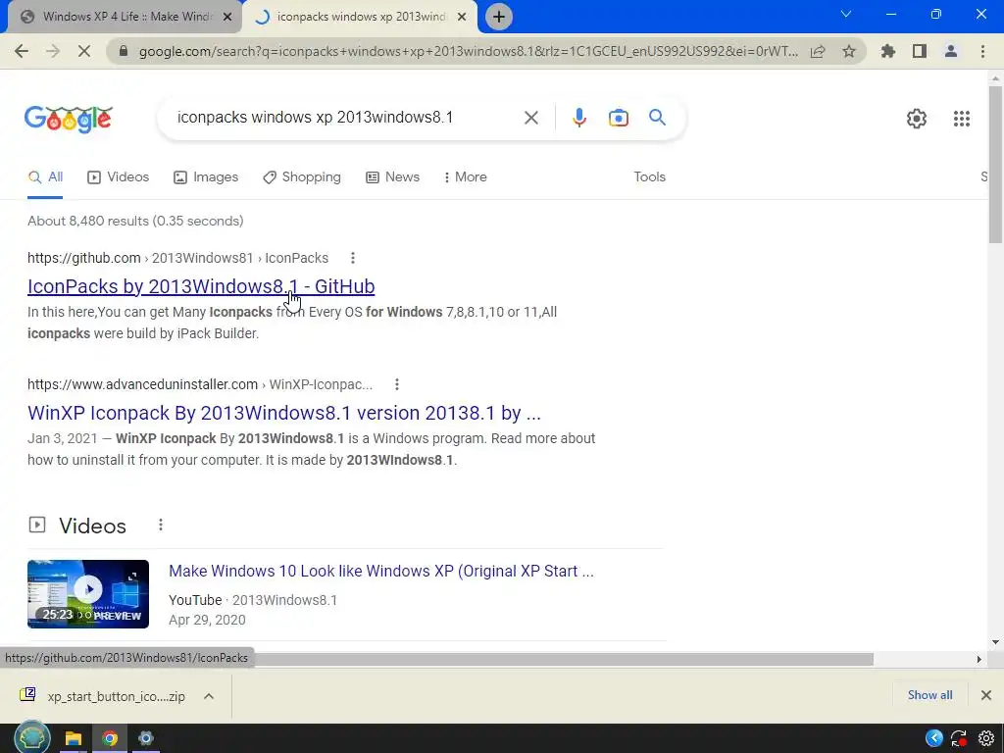The height and width of the screenshot is (753, 1004).
Task: Click the sync update tray icon
Action: (959, 738)
